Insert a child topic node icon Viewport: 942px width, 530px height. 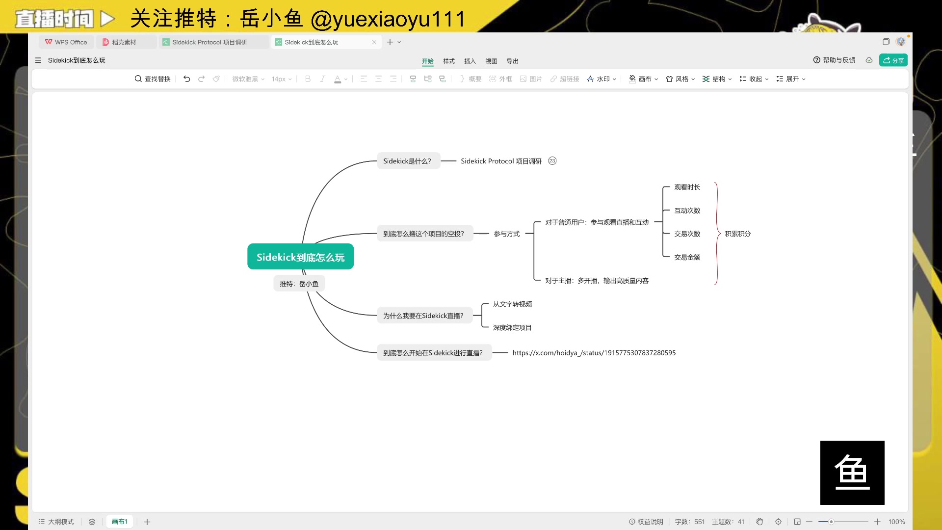point(428,79)
